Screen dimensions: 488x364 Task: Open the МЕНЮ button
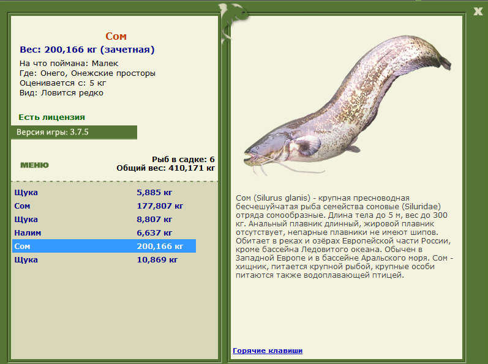point(34,165)
